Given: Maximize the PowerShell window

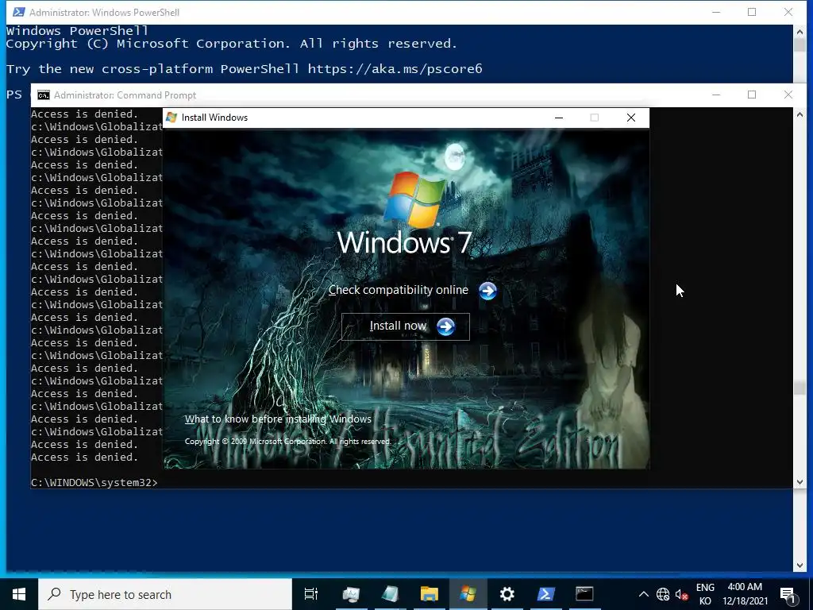Looking at the screenshot, I should 752,12.
